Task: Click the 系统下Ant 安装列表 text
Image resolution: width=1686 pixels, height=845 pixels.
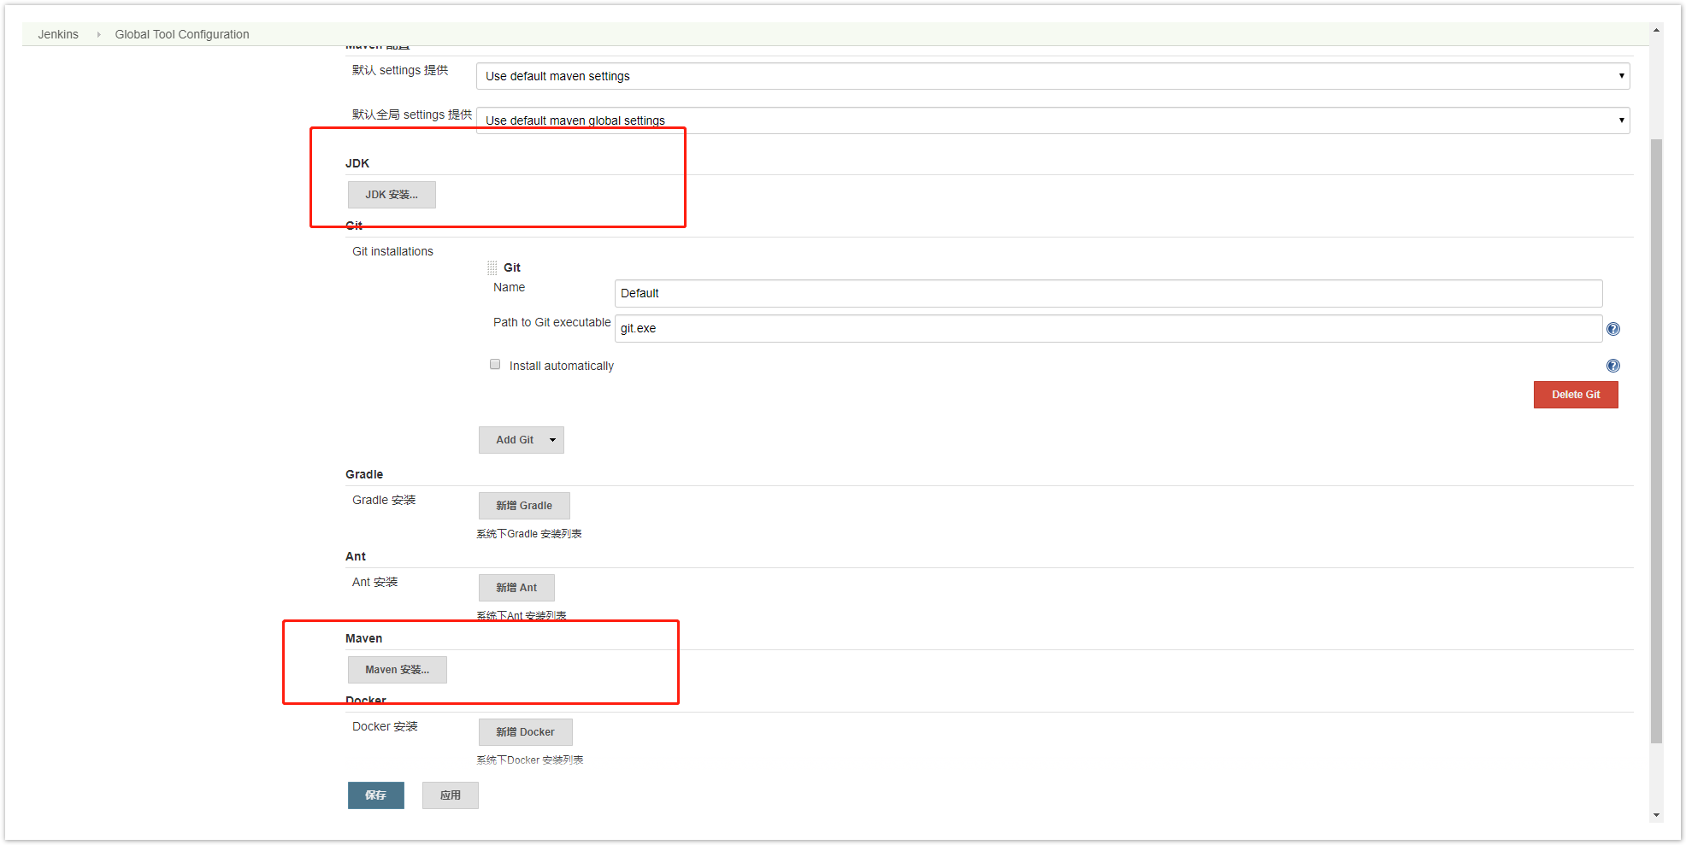Action: point(522,615)
